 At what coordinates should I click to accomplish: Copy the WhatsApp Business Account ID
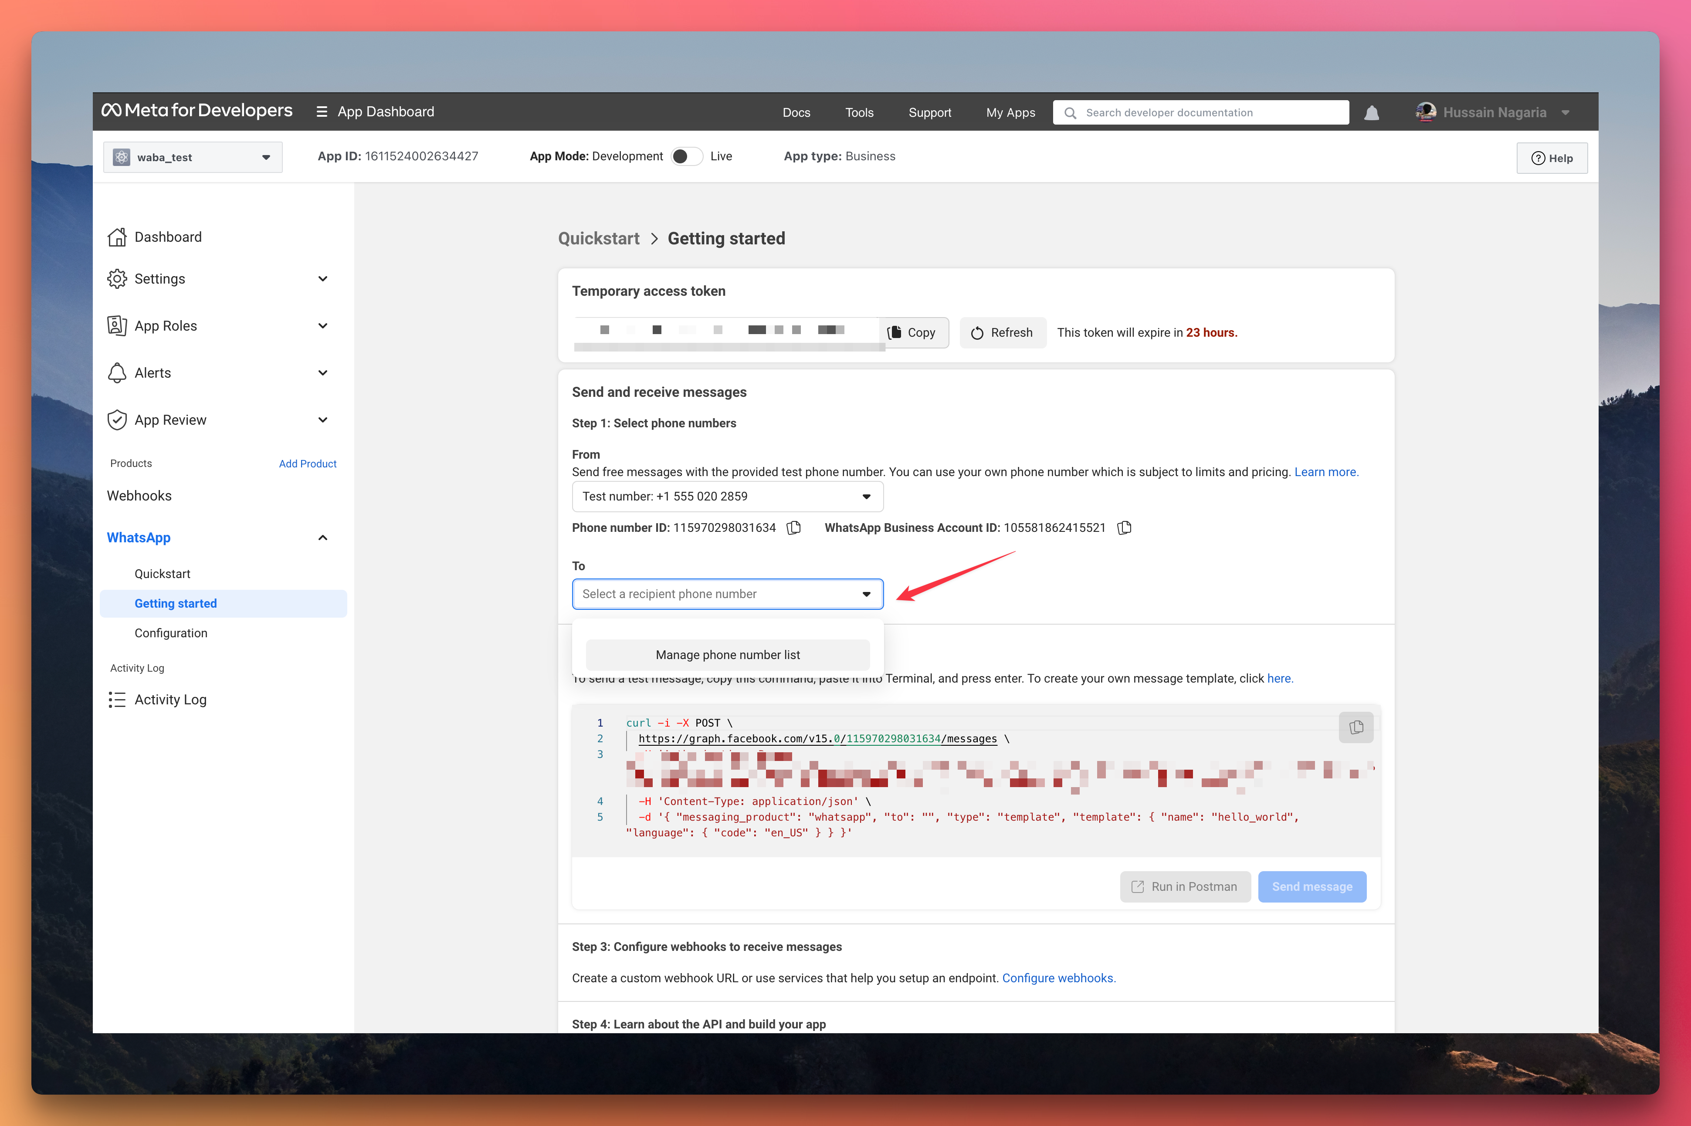pyautogui.click(x=1124, y=528)
